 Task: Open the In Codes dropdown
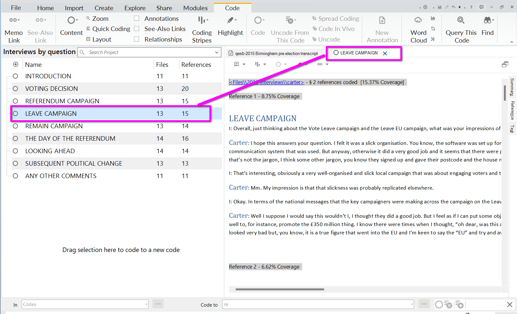tap(146, 304)
